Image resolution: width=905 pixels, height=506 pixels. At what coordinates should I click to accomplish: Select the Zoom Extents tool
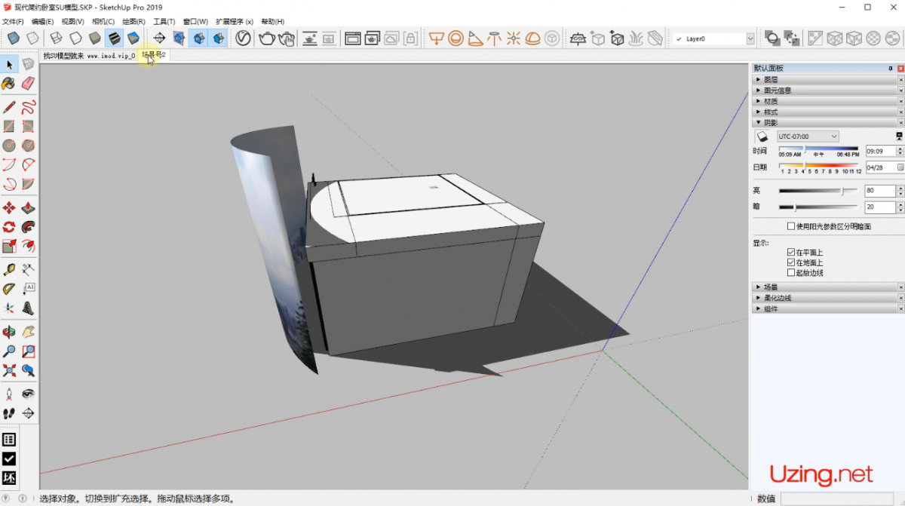[x=9, y=370]
